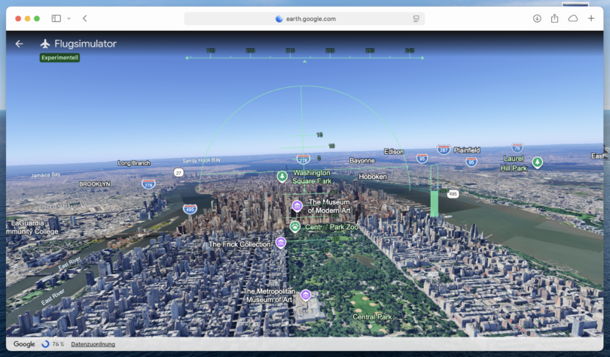
Task: Open the Reader view icon in address bar
Action: (x=416, y=19)
